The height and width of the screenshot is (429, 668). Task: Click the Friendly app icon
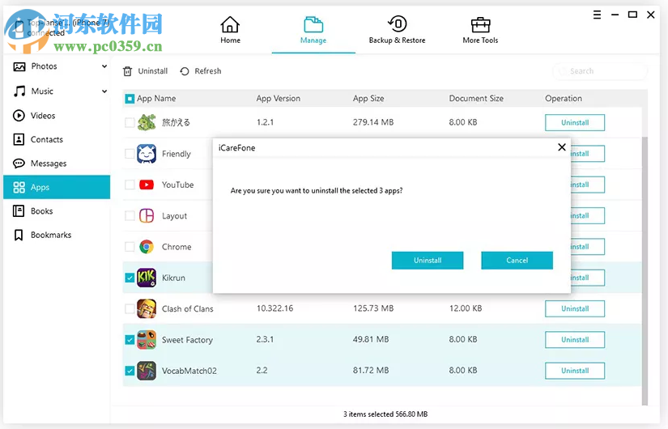pos(147,154)
